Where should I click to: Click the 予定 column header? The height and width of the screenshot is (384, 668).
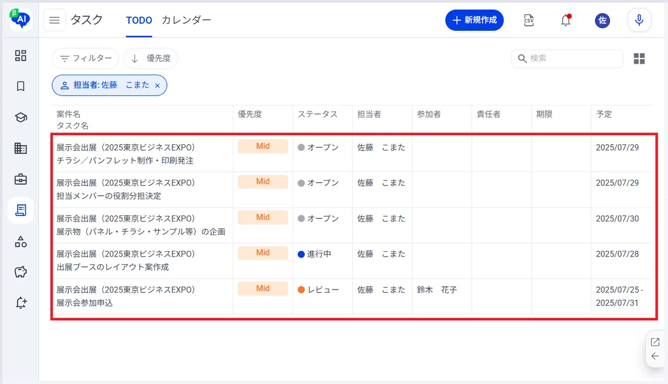(x=604, y=114)
